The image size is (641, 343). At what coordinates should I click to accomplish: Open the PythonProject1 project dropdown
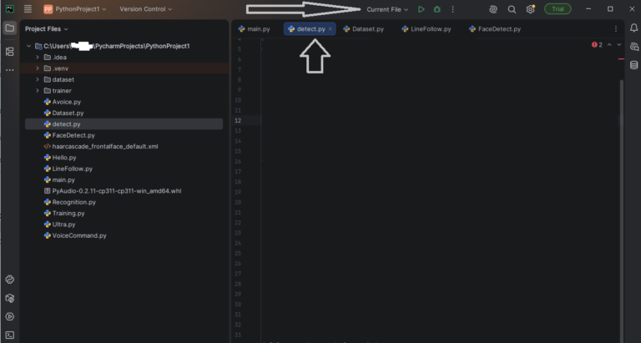[75, 9]
